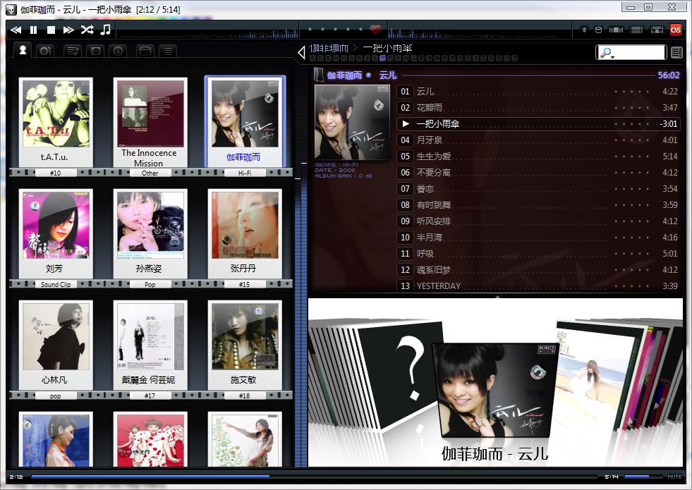The height and width of the screenshot is (490, 692).
Task: Play track 08 有时跳舞
Action: tap(538, 205)
